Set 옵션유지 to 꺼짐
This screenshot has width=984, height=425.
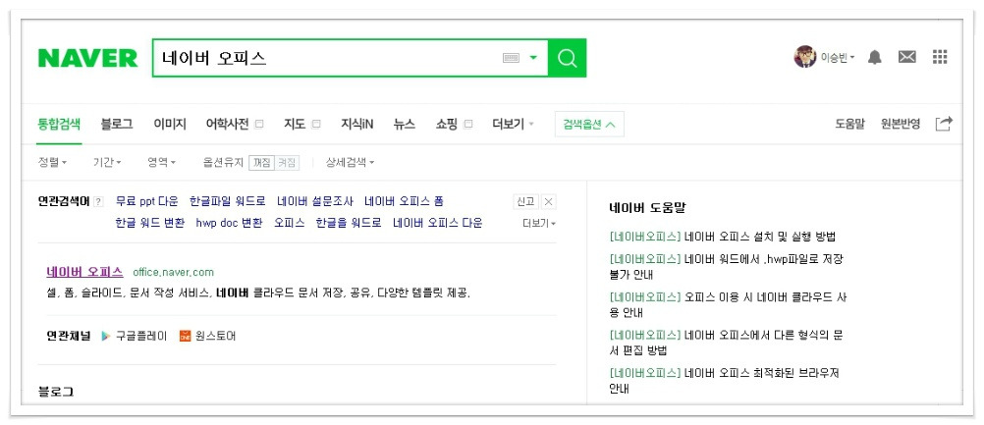(x=261, y=162)
